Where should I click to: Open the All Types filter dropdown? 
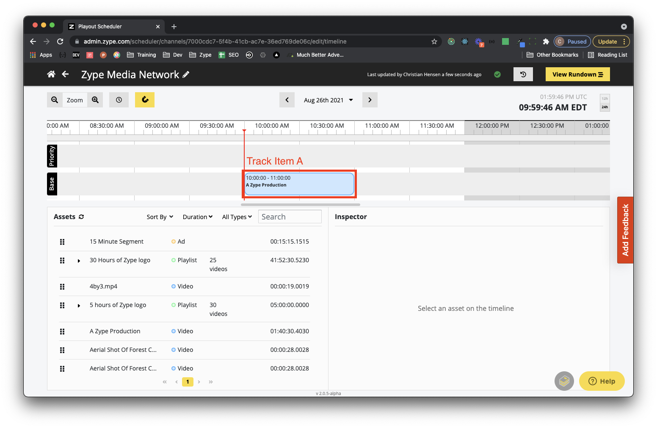237,217
